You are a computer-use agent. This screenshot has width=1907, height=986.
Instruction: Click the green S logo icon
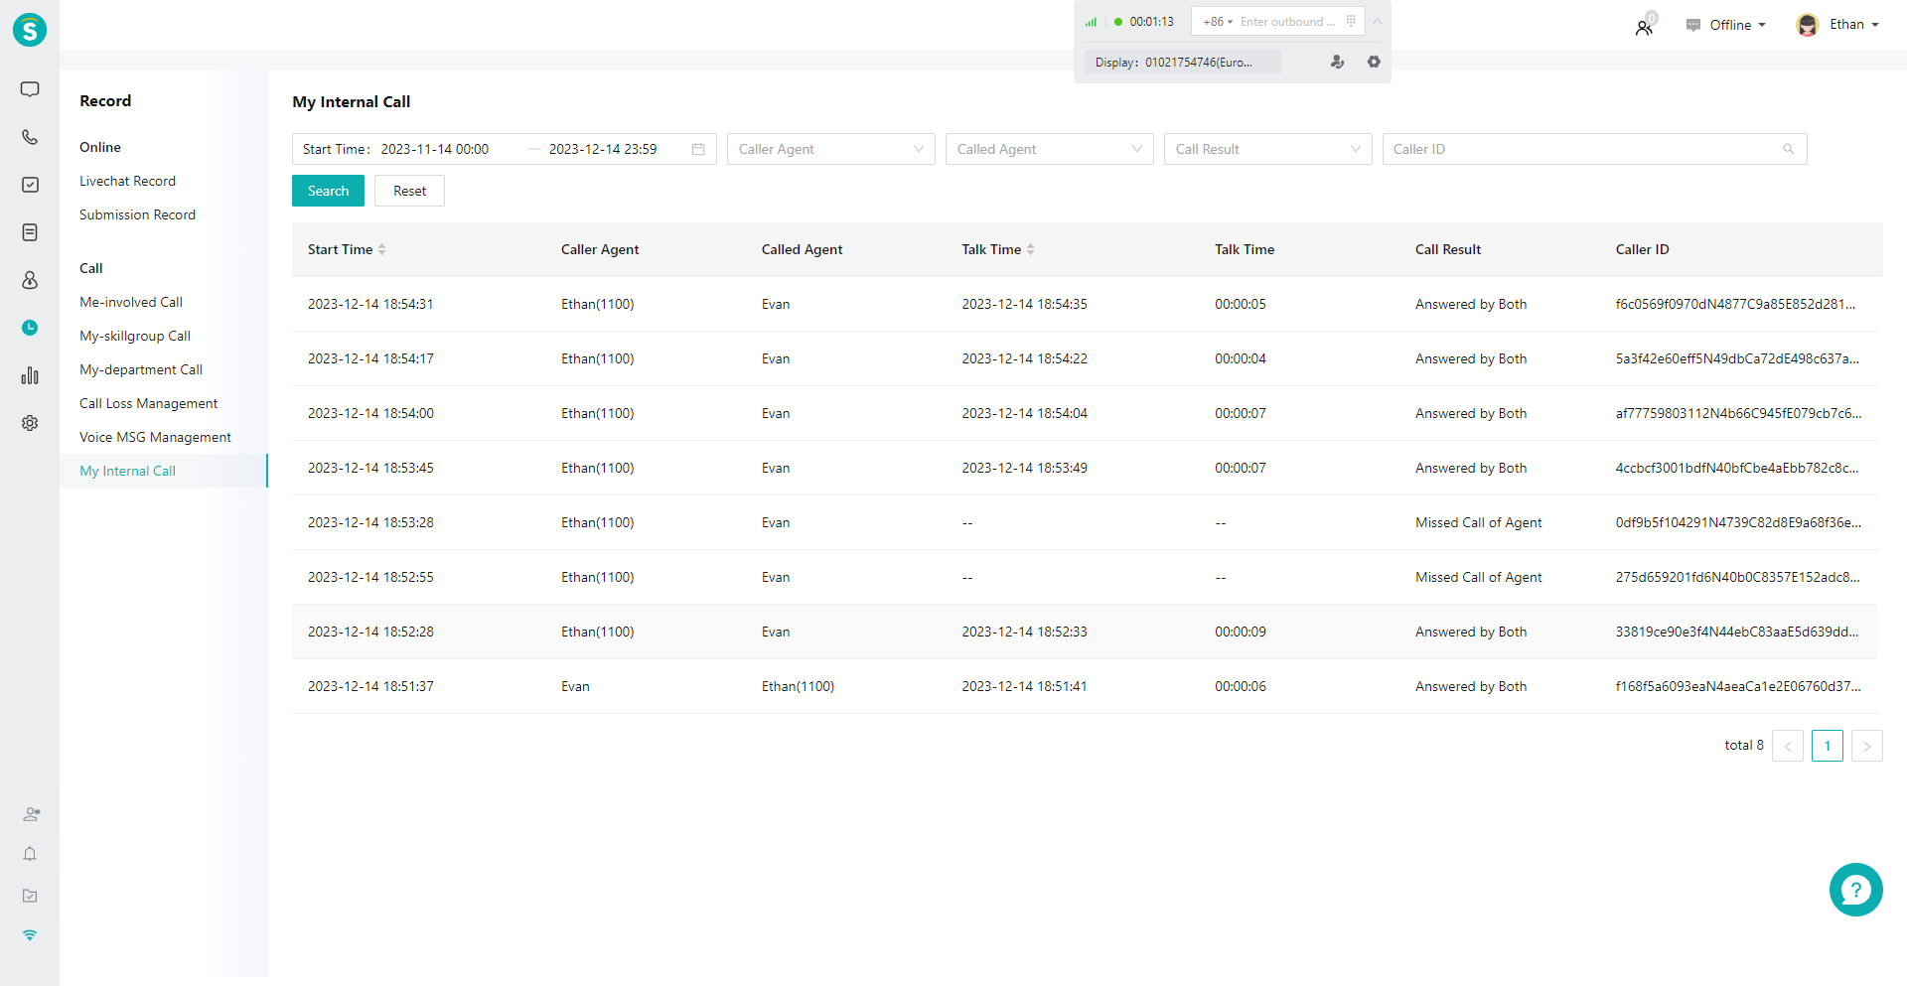30,30
